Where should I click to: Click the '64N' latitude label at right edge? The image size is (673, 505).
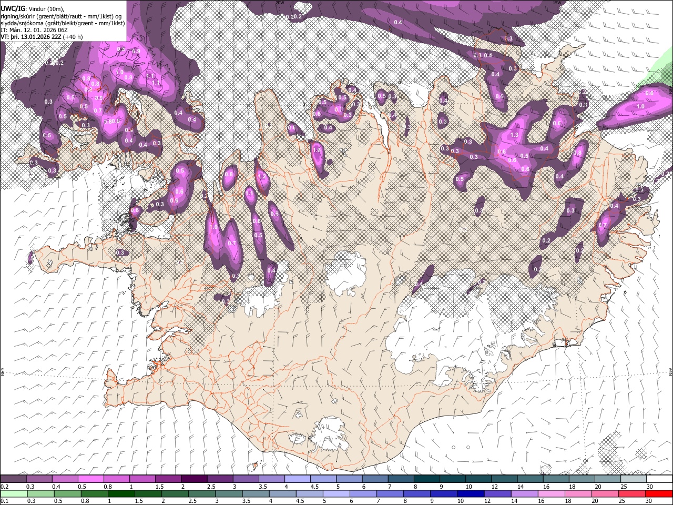click(670, 372)
